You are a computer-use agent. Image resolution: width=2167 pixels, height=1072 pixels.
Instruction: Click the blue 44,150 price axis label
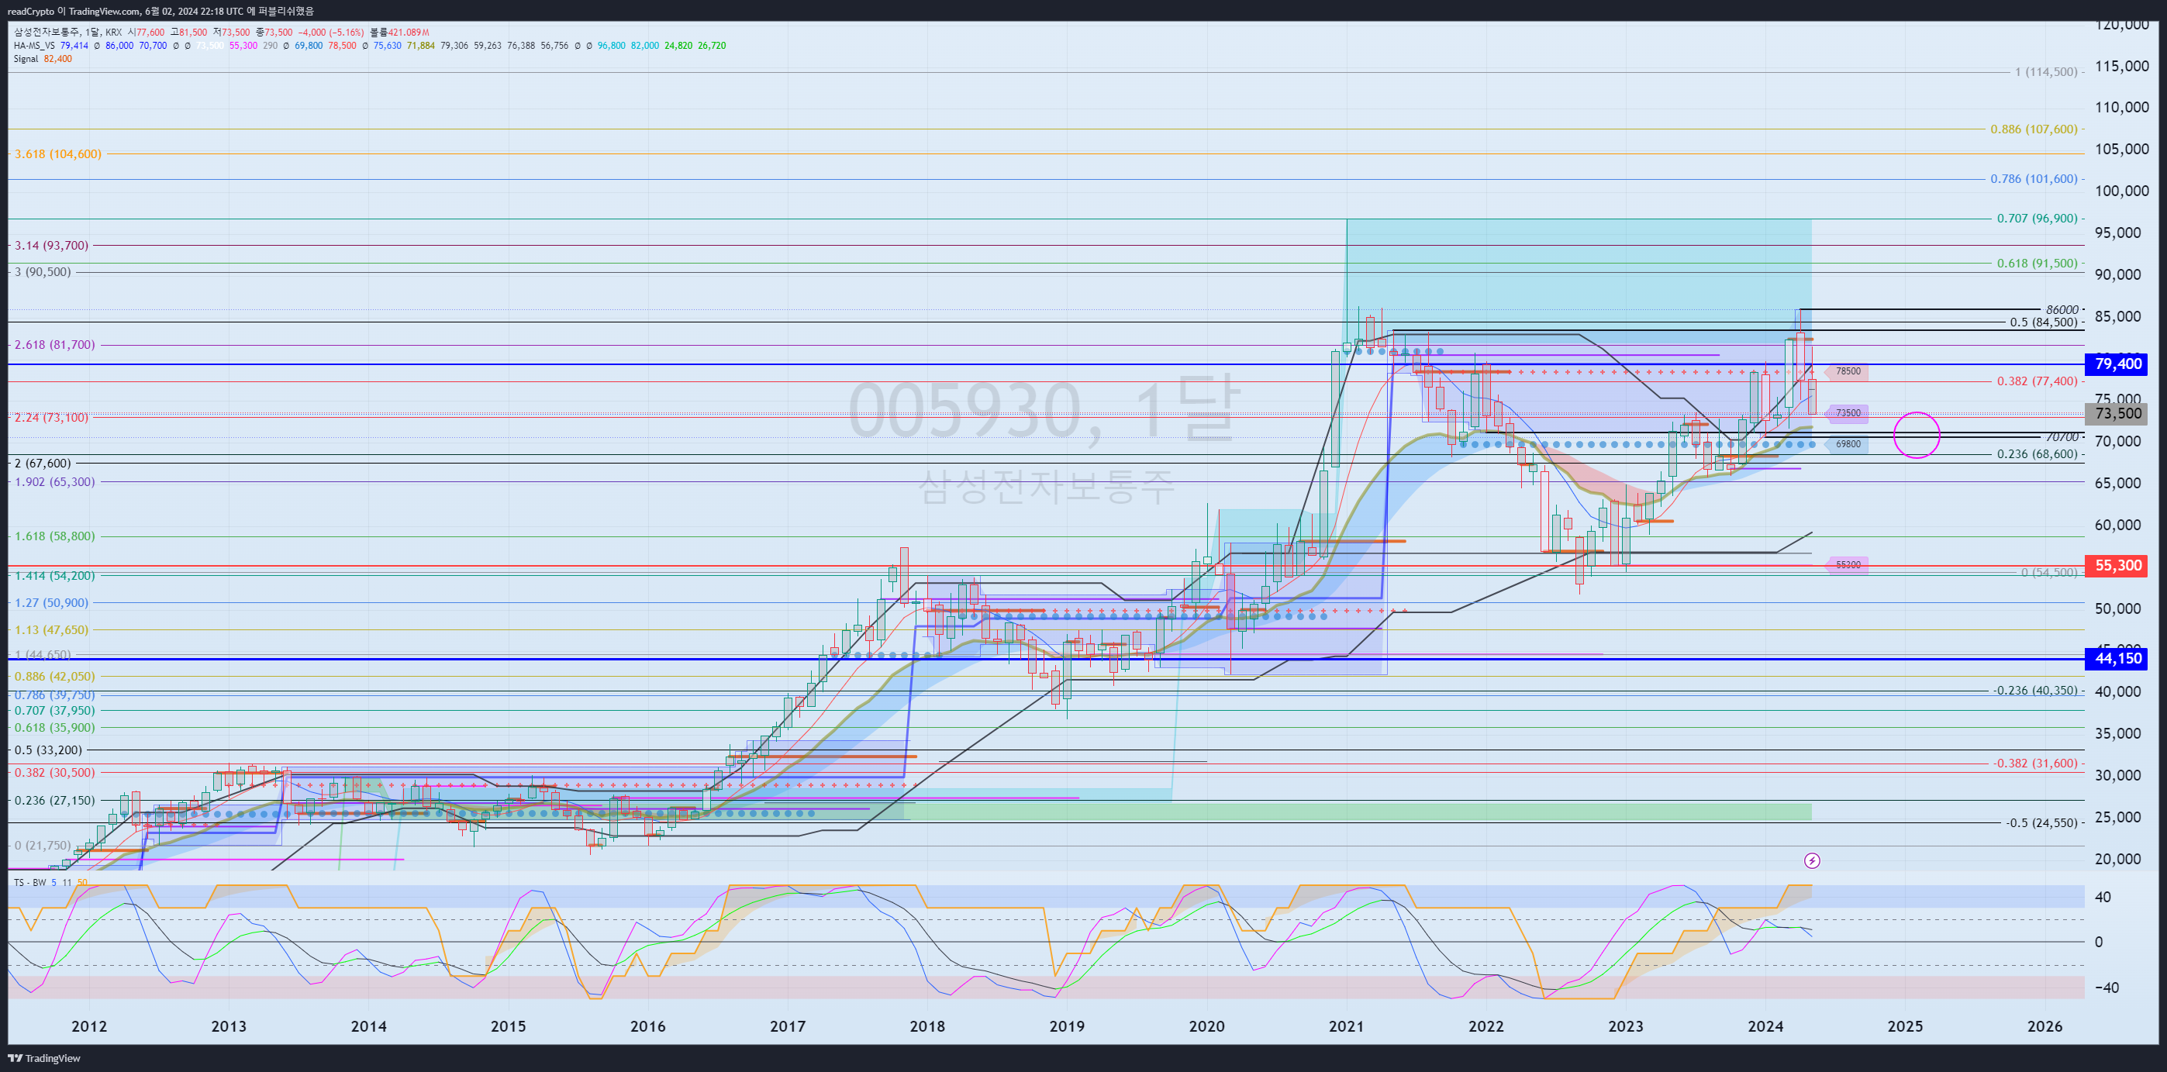click(2117, 658)
